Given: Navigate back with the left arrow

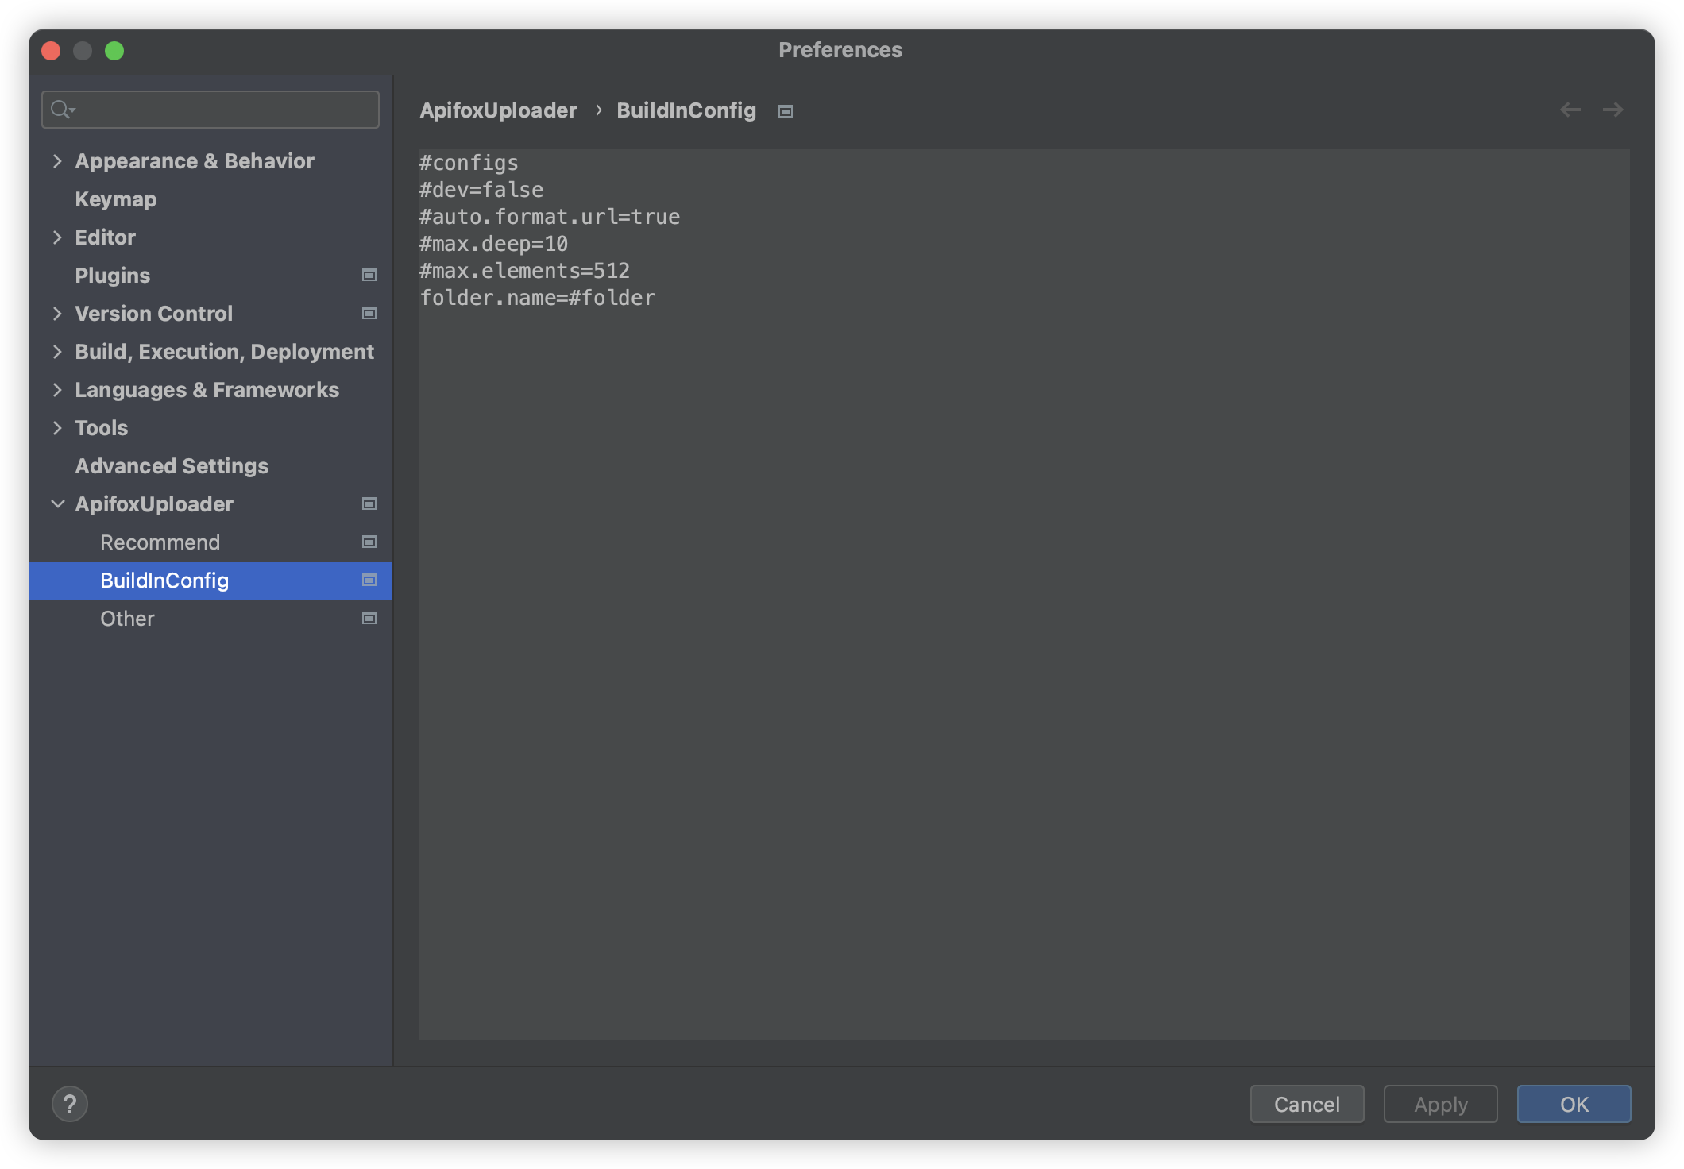Looking at the screenshot, I should (x=1570, y=110).
